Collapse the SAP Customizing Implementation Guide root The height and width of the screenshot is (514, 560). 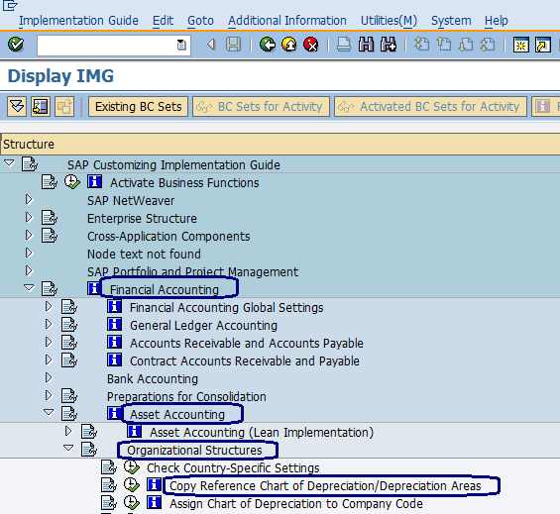coord(9,163)
